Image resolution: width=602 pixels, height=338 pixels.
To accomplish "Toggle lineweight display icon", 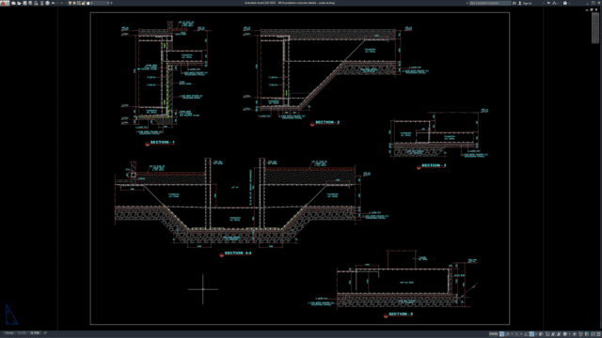I will pos(541,334).
